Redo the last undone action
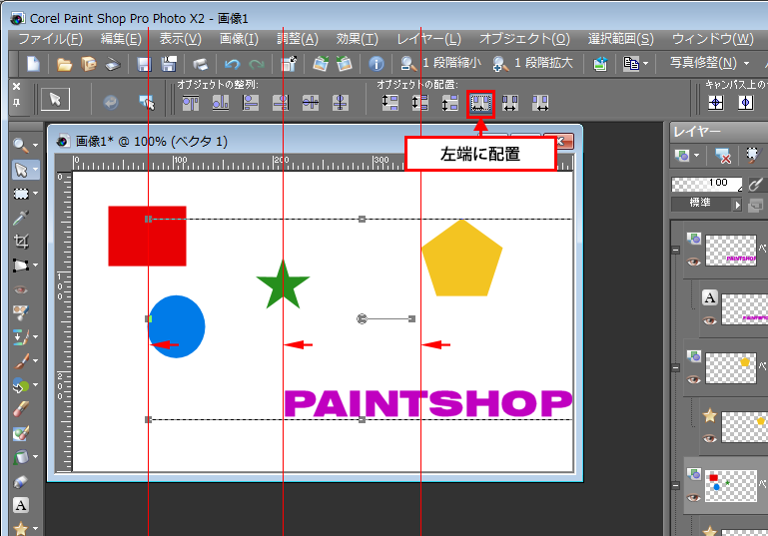The height and width of the screenshot is (536, 768). coord(256,64)
